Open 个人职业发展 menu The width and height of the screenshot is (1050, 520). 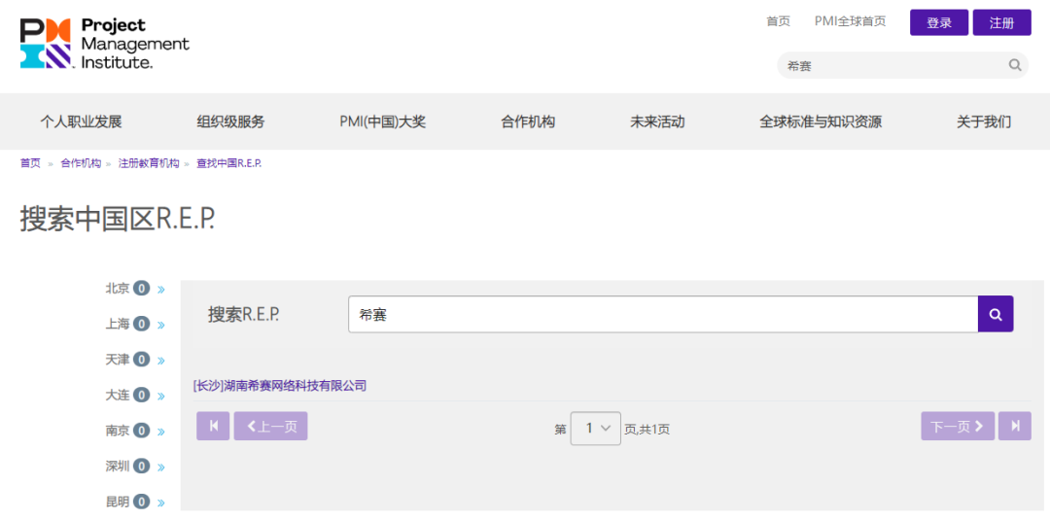click(x=81, y=121)
